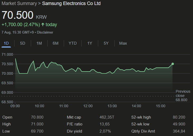
Task: Click the Low label in stats
Action: pos(6,131)
